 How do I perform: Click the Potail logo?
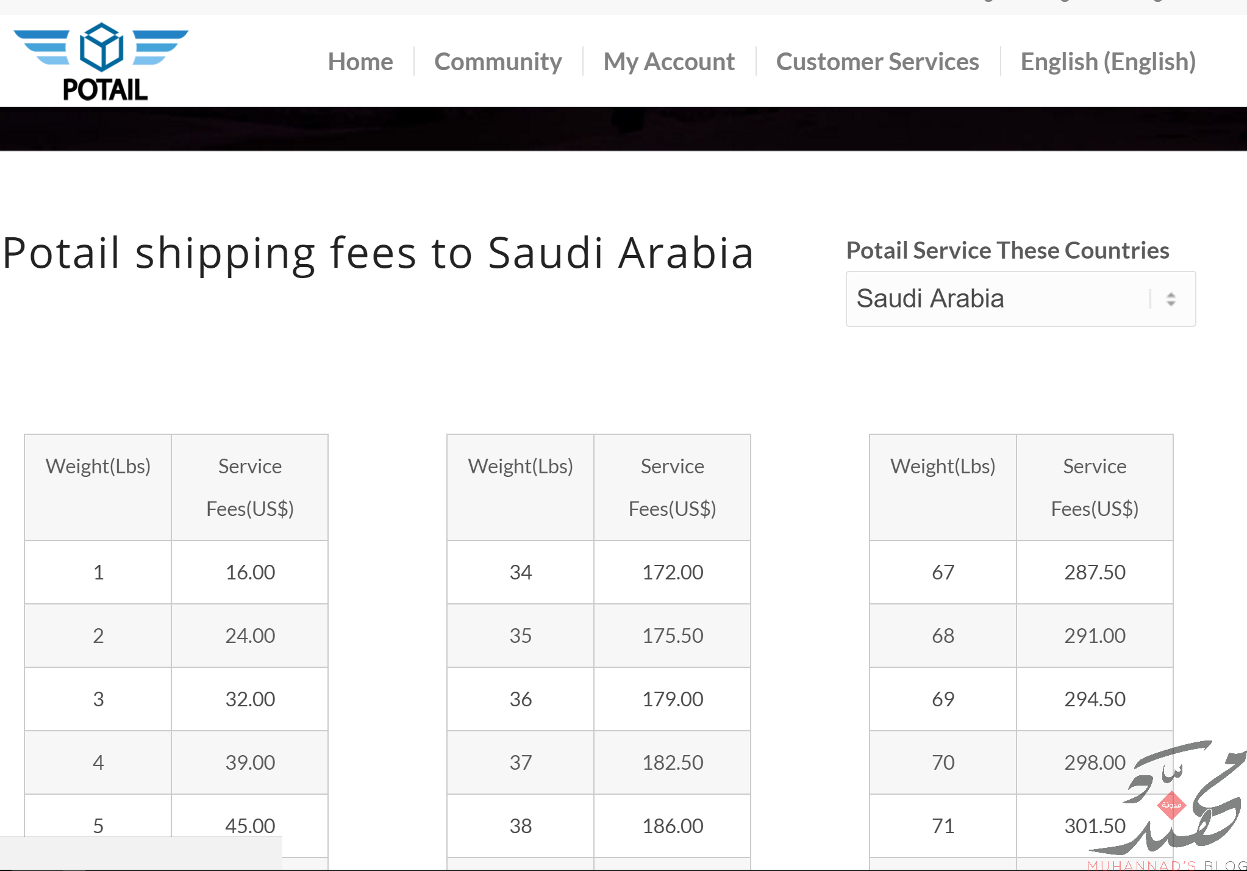click(101, 61)
